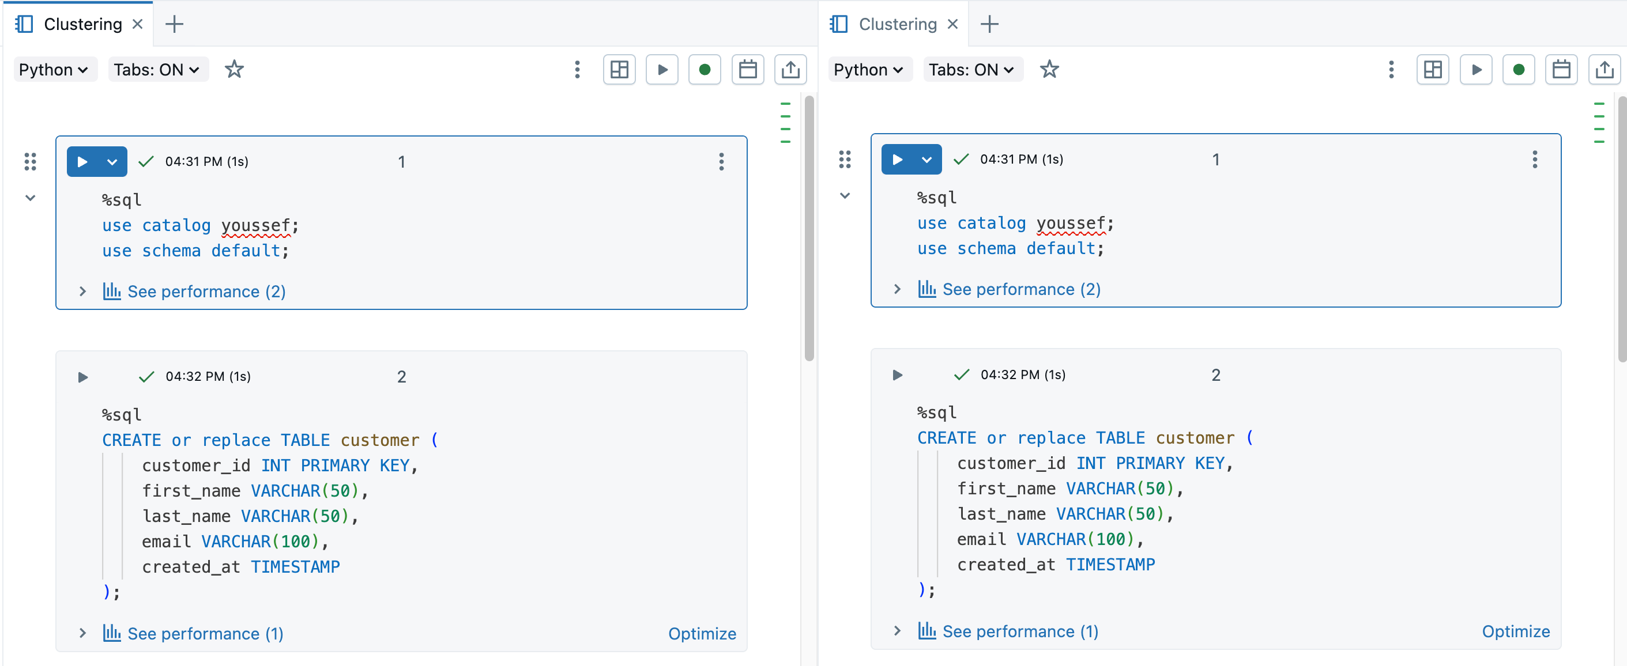This screenshot has height=666, width=1627.
Task: Click the share icon in right pane
Action: [1603, 69]
